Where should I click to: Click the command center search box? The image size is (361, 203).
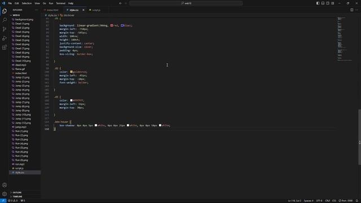click(186, 3)
